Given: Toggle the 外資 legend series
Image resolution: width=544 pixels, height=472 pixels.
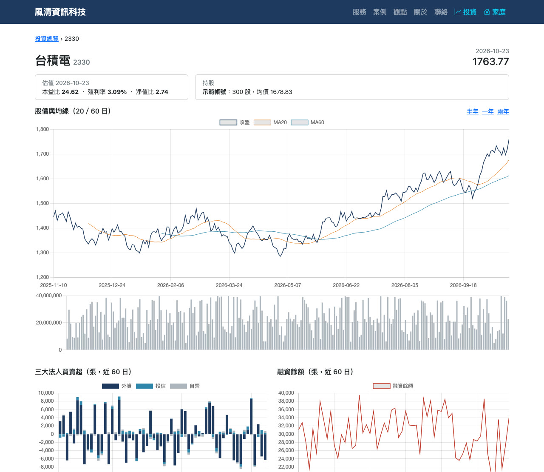Looking at the screenshot, I should [x=117, y=386].
